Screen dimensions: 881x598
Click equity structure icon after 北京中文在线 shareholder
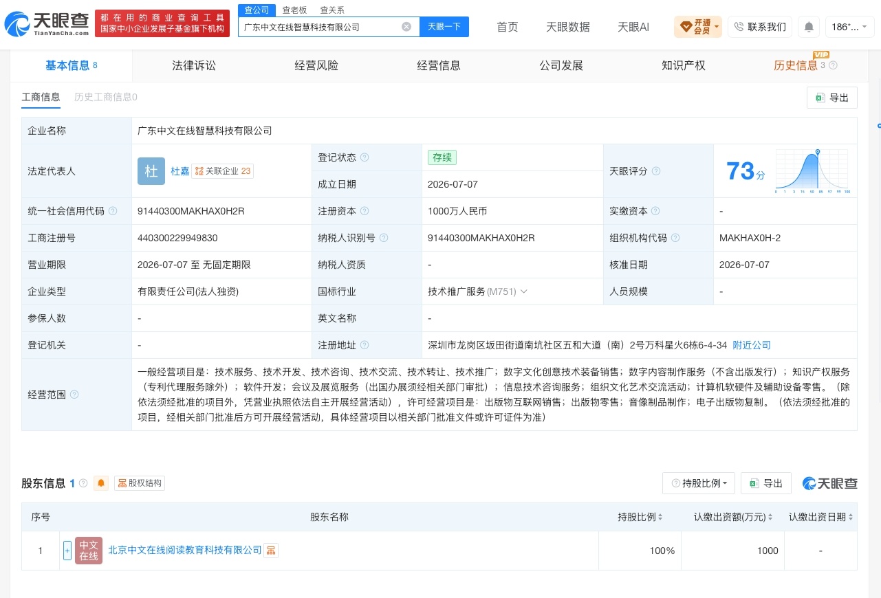tap(271, 551)
